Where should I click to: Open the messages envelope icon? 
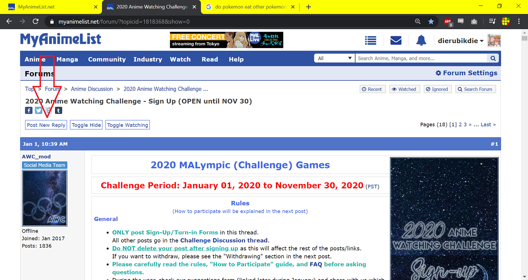[x=396, y=41]
